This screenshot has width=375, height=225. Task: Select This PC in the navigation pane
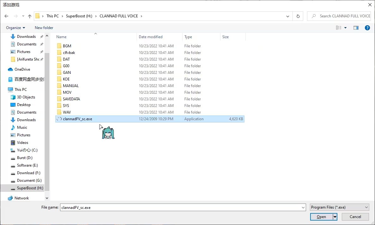point(21,90)
